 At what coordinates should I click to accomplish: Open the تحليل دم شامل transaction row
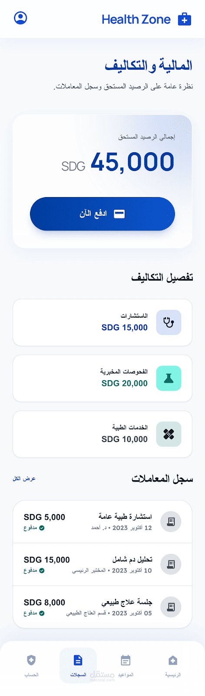(x=102, y=564)
